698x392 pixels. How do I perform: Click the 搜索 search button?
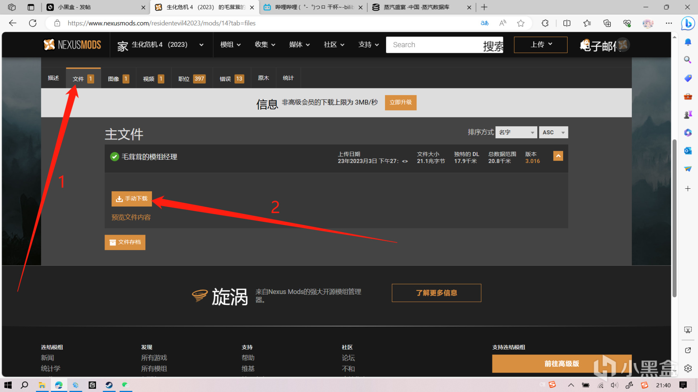493,46
